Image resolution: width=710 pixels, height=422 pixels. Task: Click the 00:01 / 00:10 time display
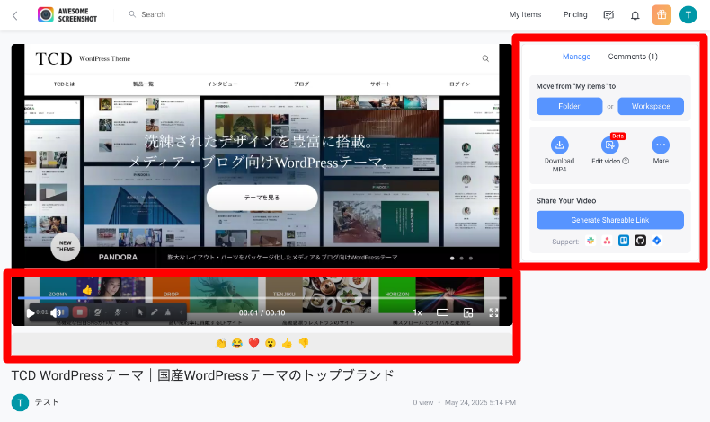[262, 312]
